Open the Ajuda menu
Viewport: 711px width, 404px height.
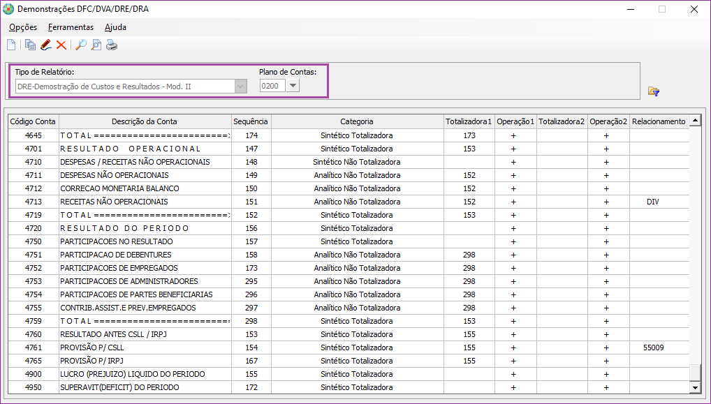tap(114, 27)
